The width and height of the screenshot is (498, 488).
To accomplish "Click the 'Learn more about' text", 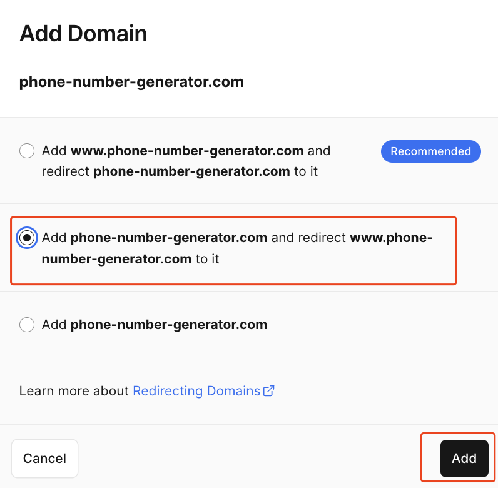I will pyautogui.click(x=75, y=391).
